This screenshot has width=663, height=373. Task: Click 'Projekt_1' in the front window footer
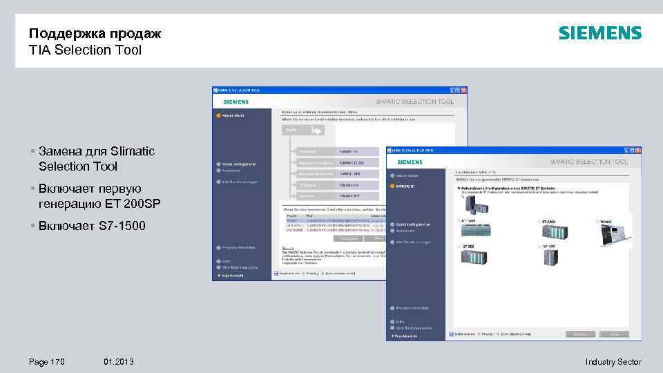[488, 334]
